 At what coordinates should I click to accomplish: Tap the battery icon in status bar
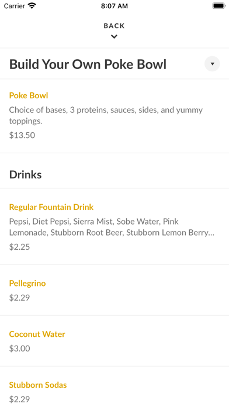[219, 6]
